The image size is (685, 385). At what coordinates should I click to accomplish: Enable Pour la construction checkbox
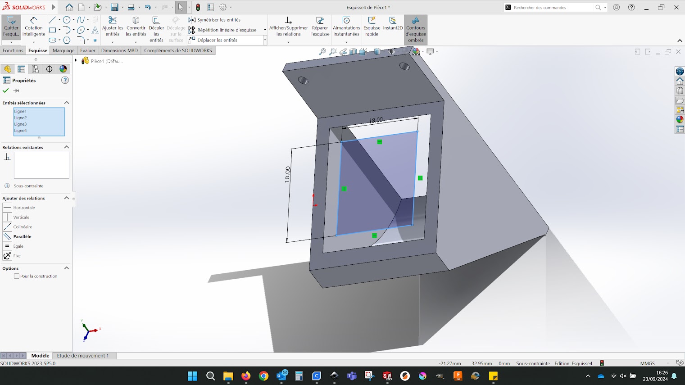point(17,276)
